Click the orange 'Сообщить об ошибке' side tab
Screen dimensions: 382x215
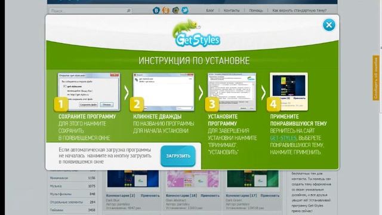click(376, 78)
